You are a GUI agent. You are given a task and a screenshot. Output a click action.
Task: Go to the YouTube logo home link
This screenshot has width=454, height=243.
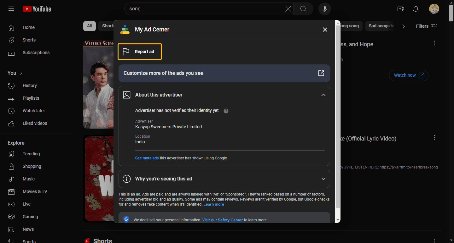pos(37,9)
